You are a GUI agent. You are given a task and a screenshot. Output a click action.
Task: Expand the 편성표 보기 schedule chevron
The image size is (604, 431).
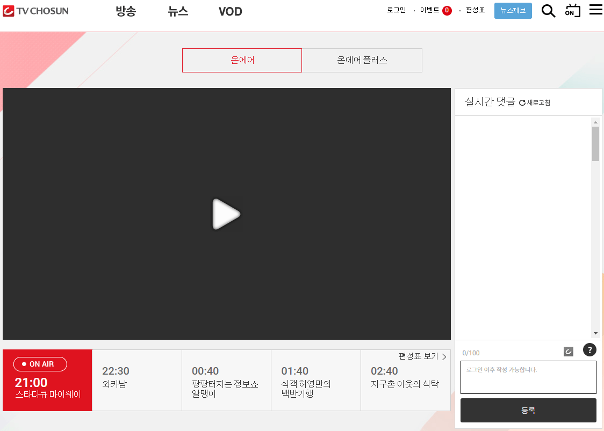(x=443, y=356)
